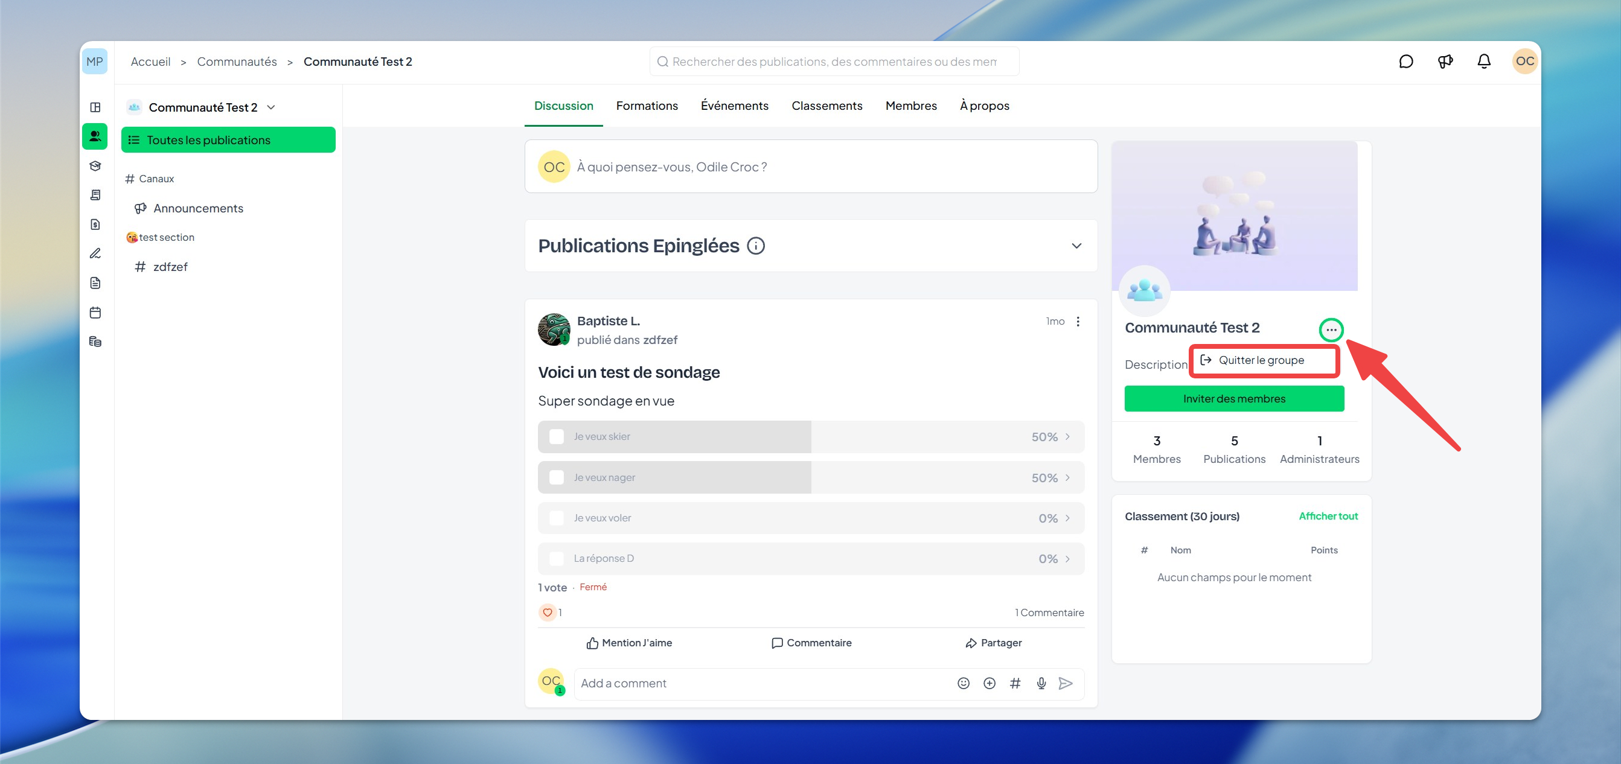
Task: Click the heart reaction icon on the post
Action: 548,613
